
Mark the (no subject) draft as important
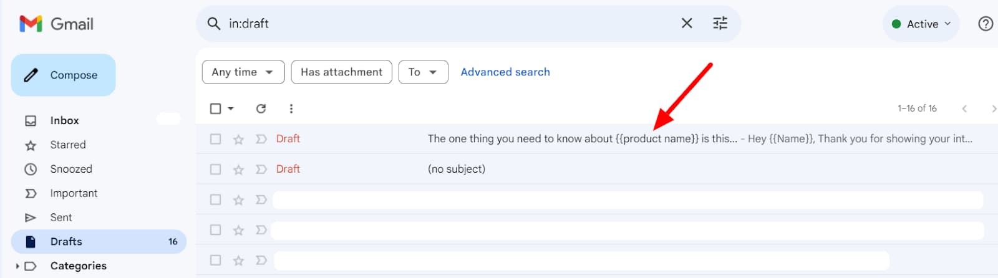point(261,169)
